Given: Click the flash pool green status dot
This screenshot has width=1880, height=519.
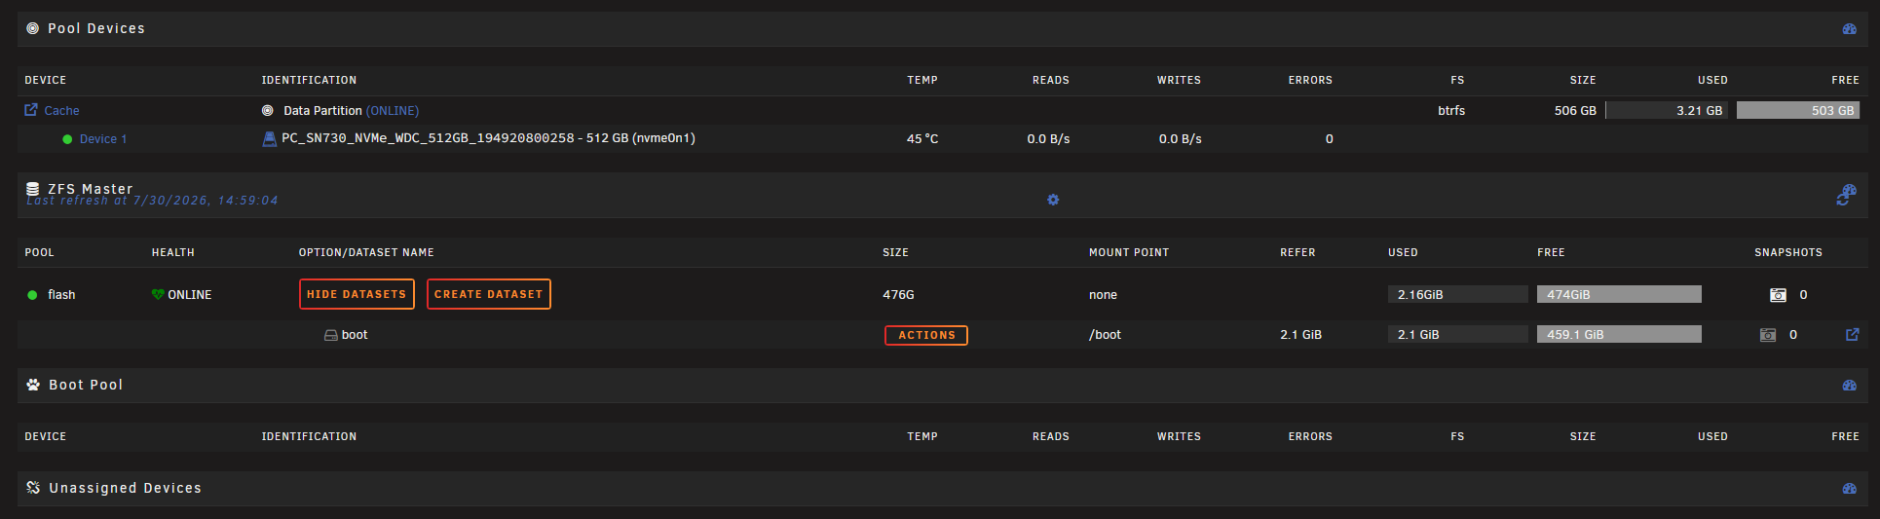Looking at the screenshot, I should point(32,295).
